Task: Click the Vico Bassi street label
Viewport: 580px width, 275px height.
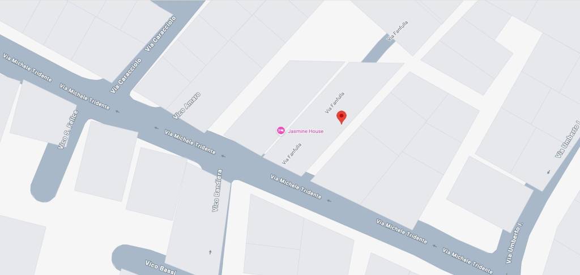Action: coord(160,268)
